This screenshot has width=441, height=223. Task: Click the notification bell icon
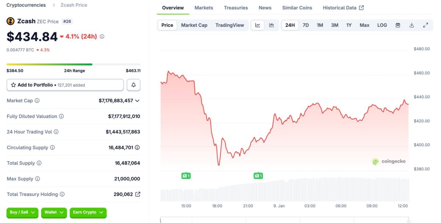click(x=133, y=85)
